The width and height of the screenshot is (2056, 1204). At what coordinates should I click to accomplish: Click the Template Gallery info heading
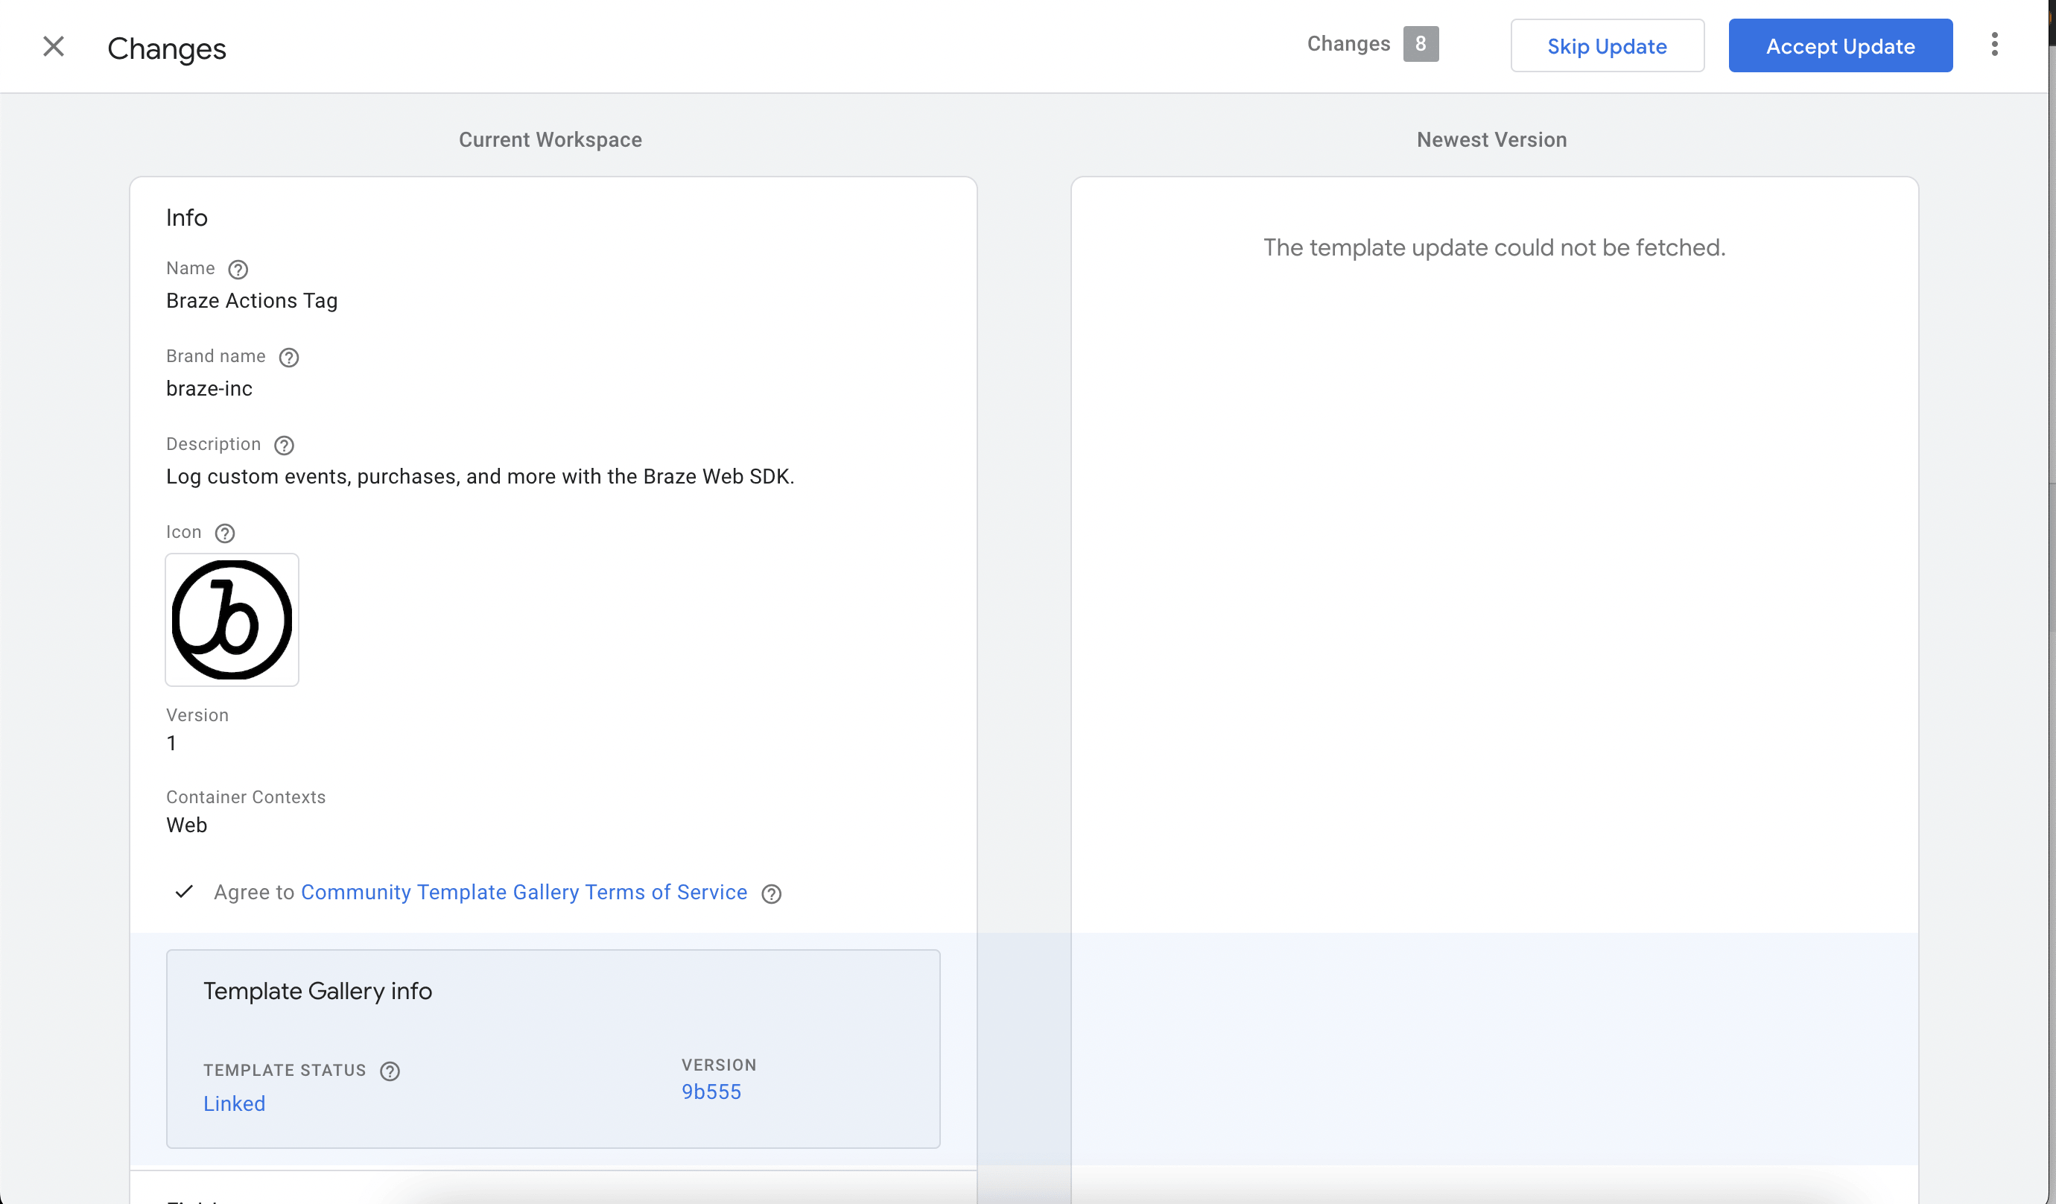point(317,991)
